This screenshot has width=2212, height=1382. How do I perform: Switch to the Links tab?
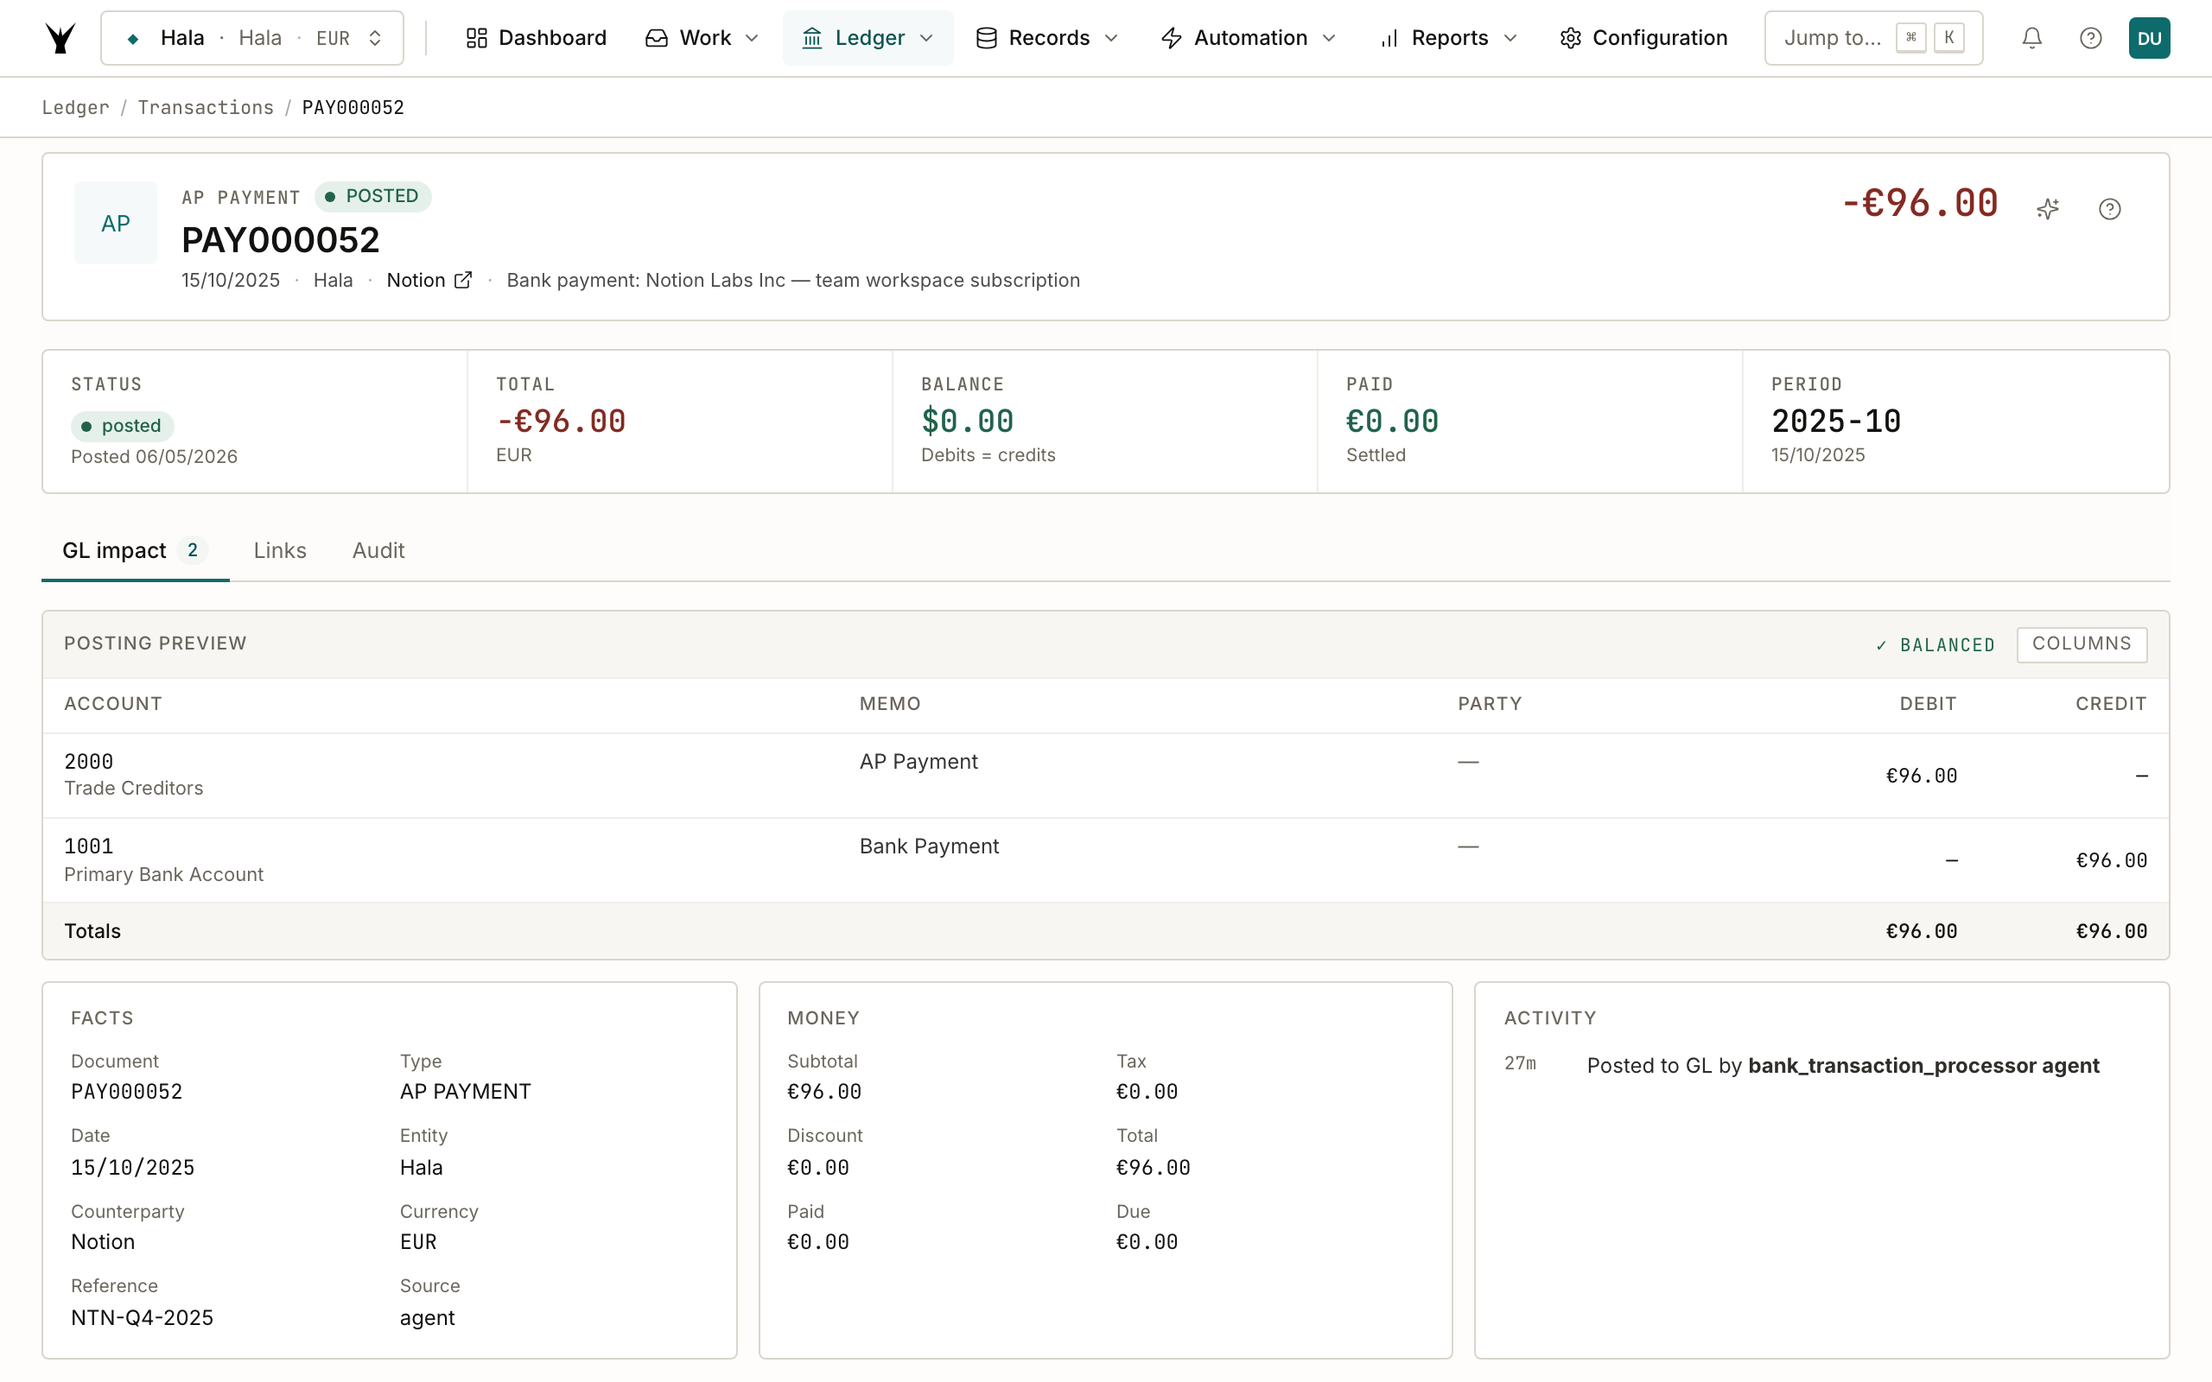point(280,550)
